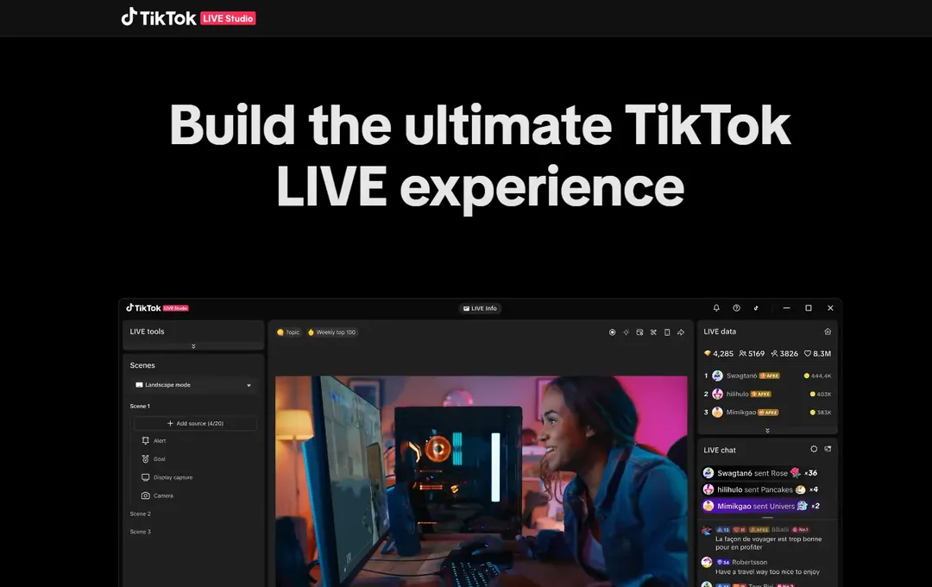
Task: Click 'La façon de voyager' chat message
Action: 769,543
